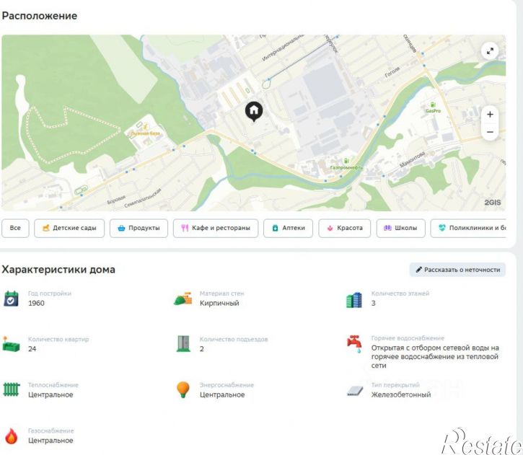Click the Характеристики дома heading
The width and height of the screenshot is (523, 455).
coord(58,270)
